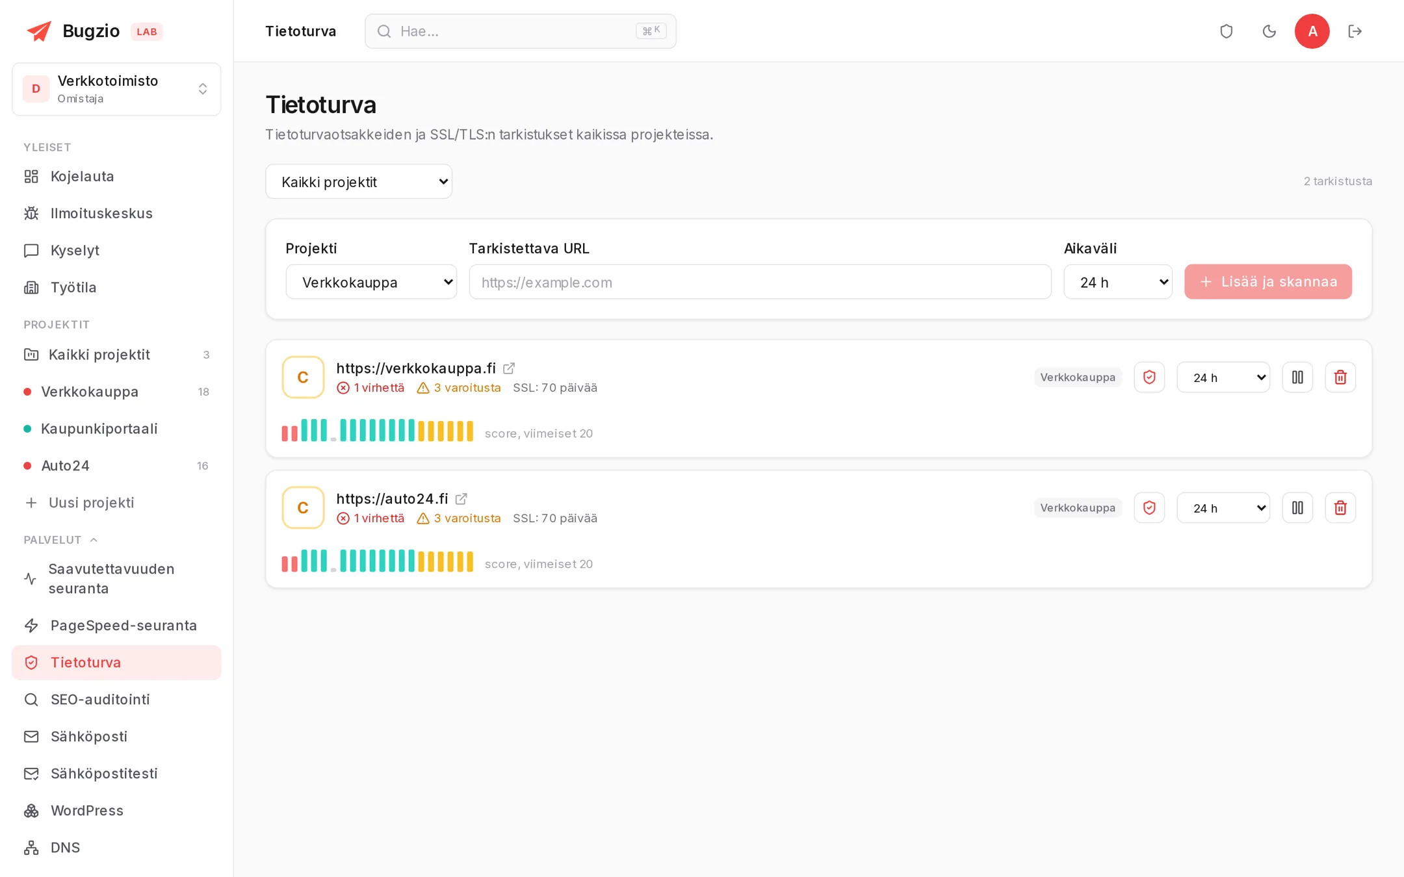
Task: Focus the Tarkistettava URL input field
Action: [760, 282]
